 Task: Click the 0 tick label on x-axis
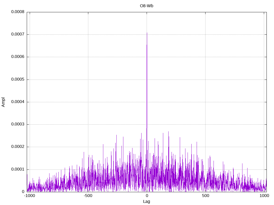[x=147, y=196]
